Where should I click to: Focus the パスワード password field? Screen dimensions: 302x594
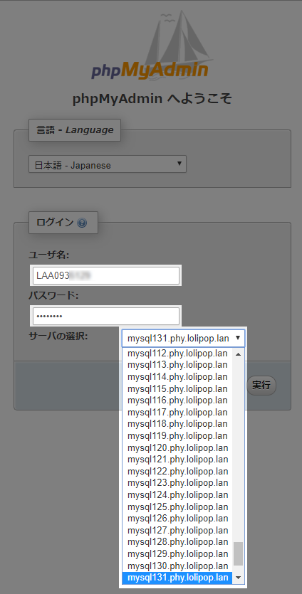click(106, 316)
